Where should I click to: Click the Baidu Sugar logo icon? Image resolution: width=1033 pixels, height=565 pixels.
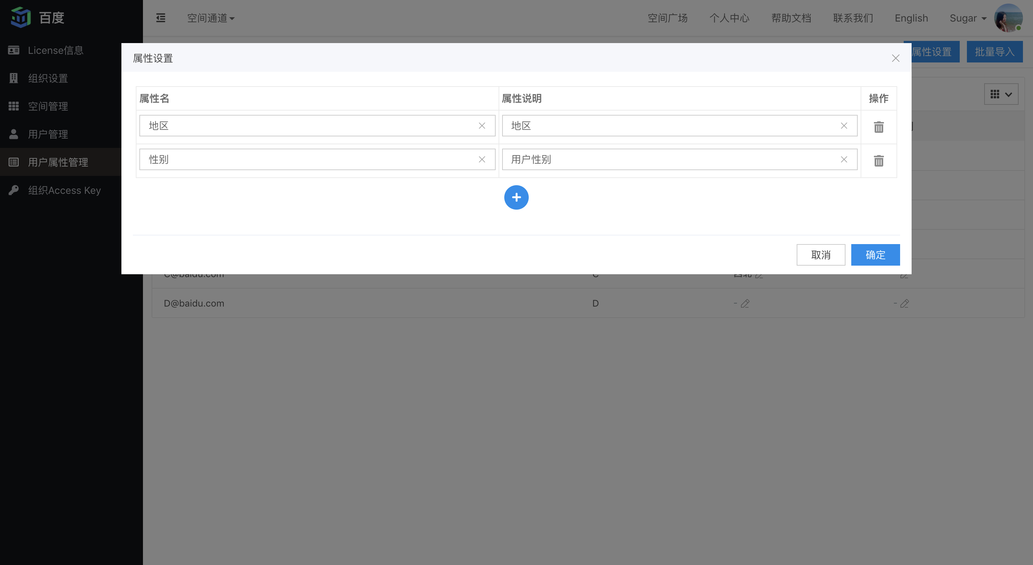click(x=21, y=17)
